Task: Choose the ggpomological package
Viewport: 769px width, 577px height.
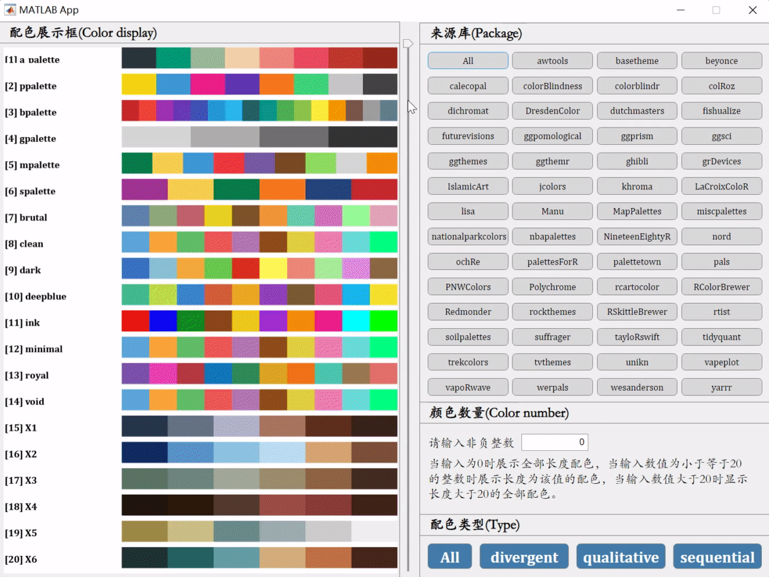Action: pos(553,136)
